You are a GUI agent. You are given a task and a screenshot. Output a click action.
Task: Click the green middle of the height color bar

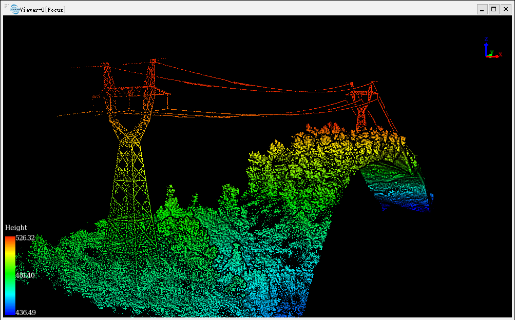[x=10, y=272]
